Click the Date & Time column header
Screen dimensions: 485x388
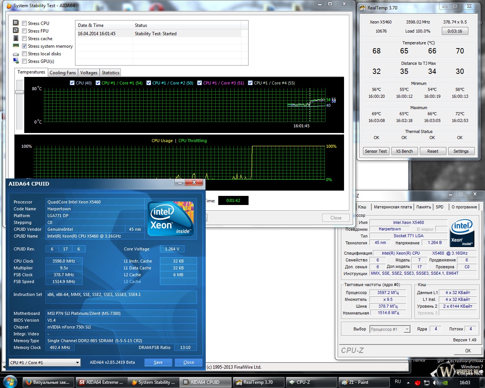pyautogui.click(x=104, y=25)
